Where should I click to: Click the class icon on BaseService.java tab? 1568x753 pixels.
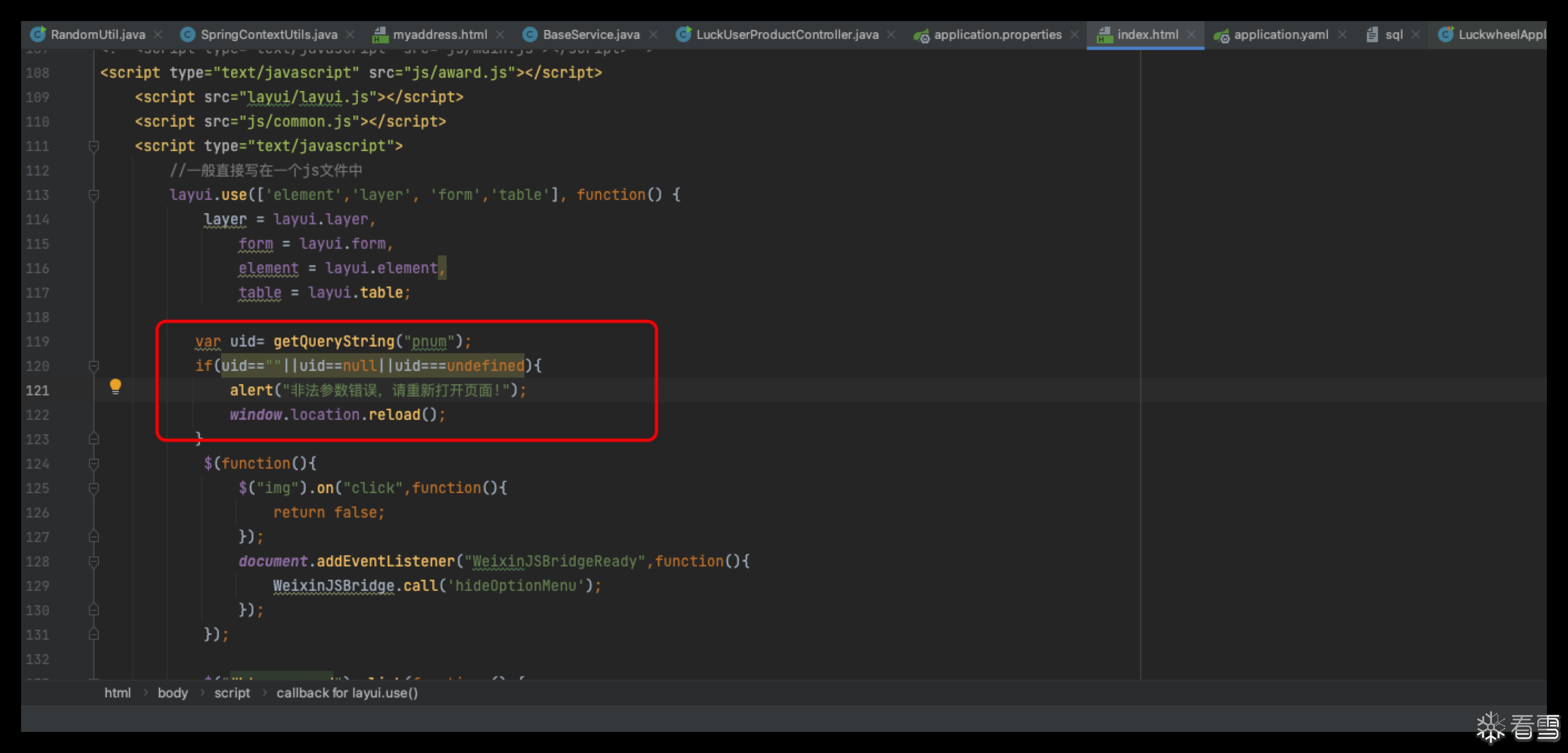click(x=530, y=34)
